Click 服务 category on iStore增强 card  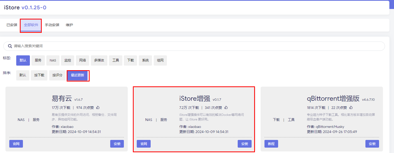pyautogui.click(x=164, y=120)
